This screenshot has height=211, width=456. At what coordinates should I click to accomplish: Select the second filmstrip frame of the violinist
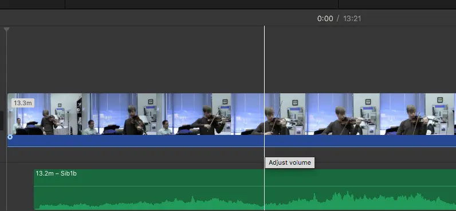pos(119,114)
